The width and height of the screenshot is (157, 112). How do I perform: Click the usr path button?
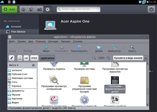pos(26,58)
